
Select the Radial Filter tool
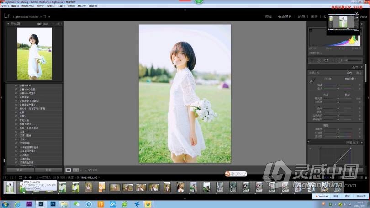(x=339, y=61)
